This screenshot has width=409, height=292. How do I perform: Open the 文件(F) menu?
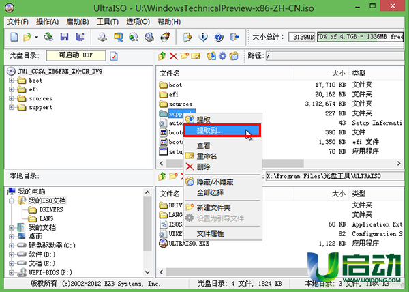18,22
